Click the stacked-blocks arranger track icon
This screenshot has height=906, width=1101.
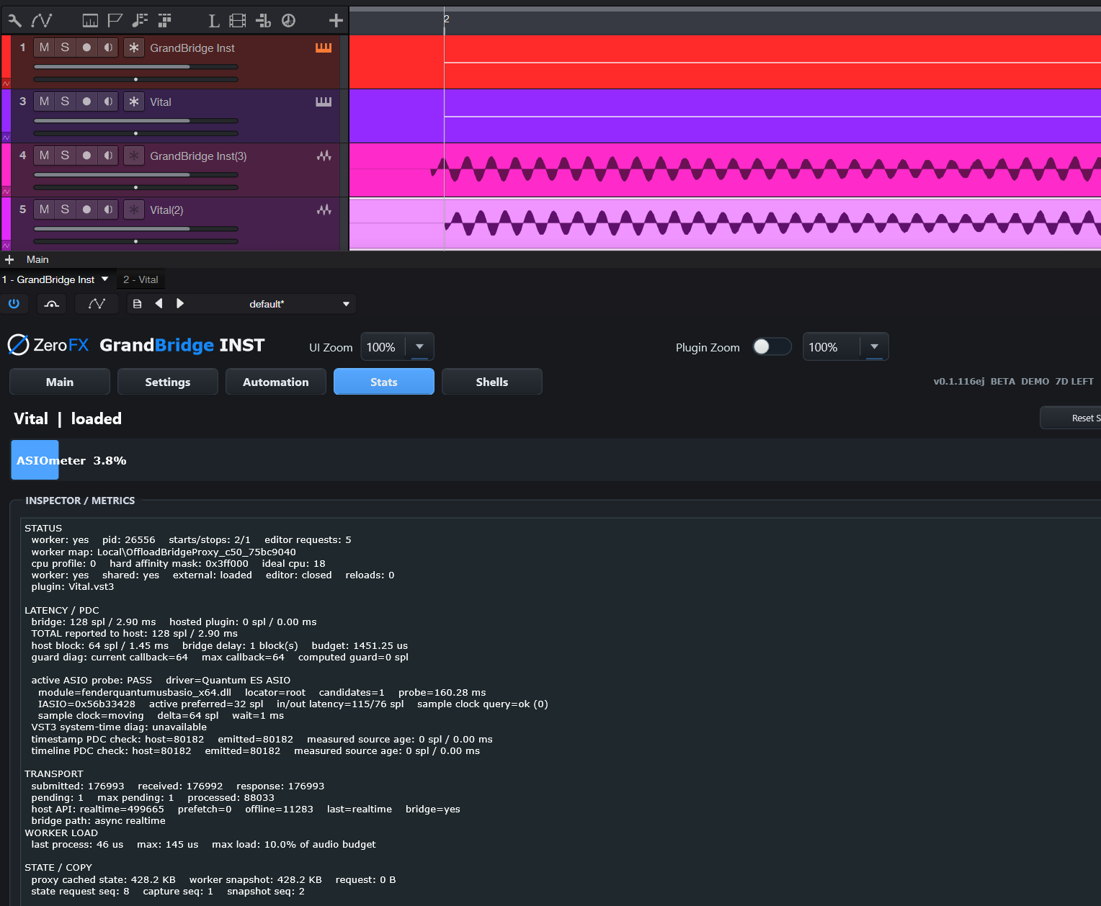tap(165, 21)
